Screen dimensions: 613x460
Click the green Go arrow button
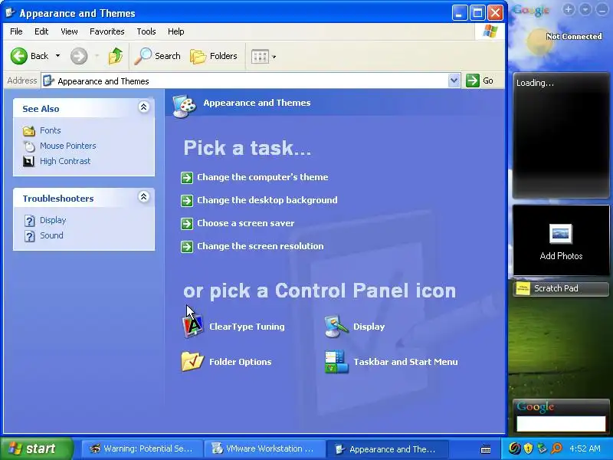[x=473, y=80]
